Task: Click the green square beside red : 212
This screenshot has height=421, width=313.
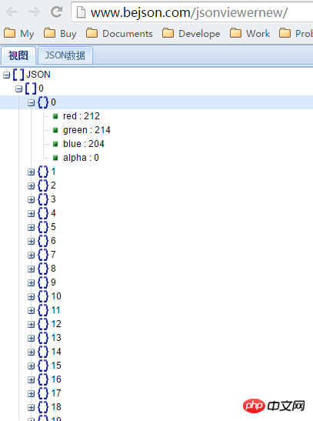Action: pyautogui.click(x=55, y=116)
